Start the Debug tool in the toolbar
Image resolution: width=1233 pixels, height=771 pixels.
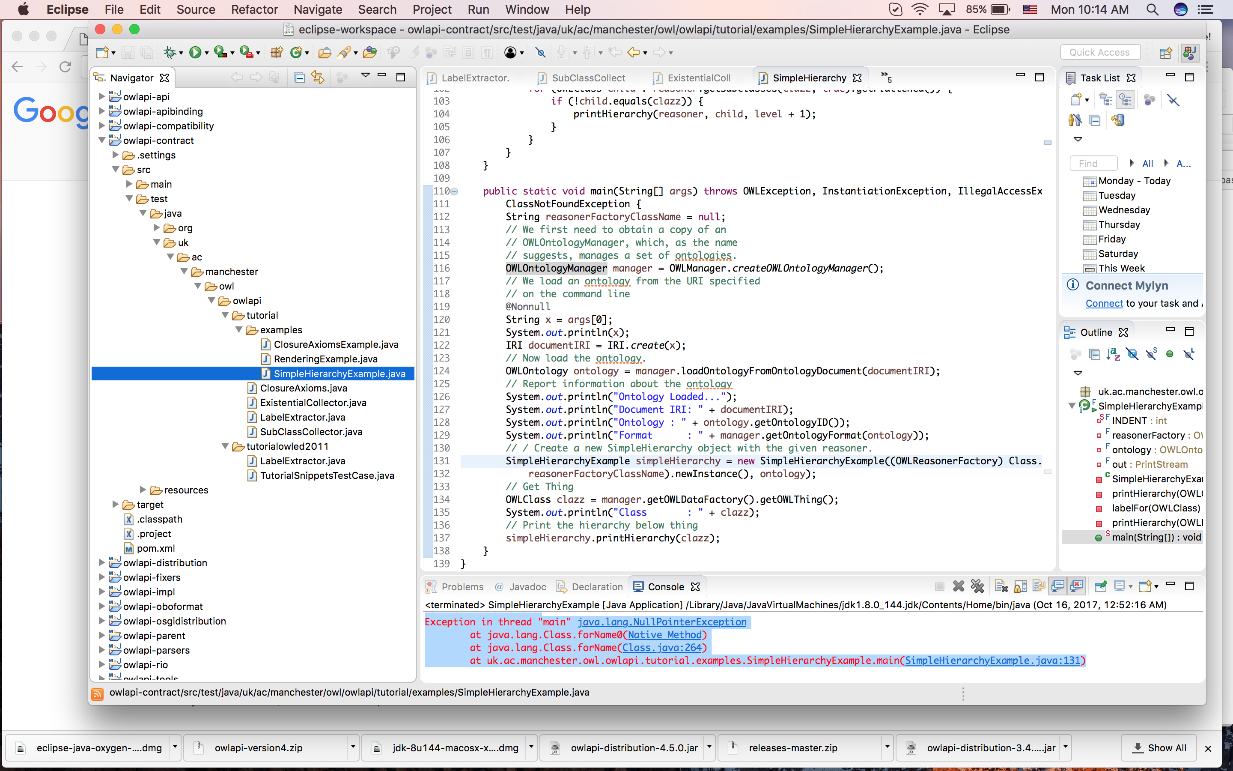170,52
